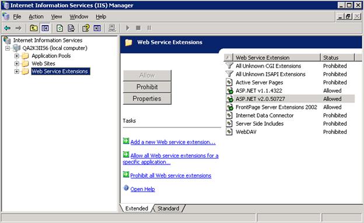364x223 pixels.
Task: Click the Refresh toolbar icon
Action: point(60,29)
